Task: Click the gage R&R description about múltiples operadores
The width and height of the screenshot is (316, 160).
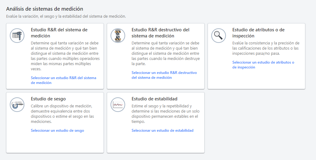Action: (x=65, y=56)
